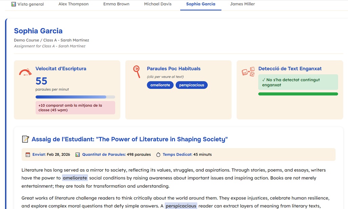Open the Alex Thompson tab
The height and width of the screenshot is (209, 348).
point(74,4)
